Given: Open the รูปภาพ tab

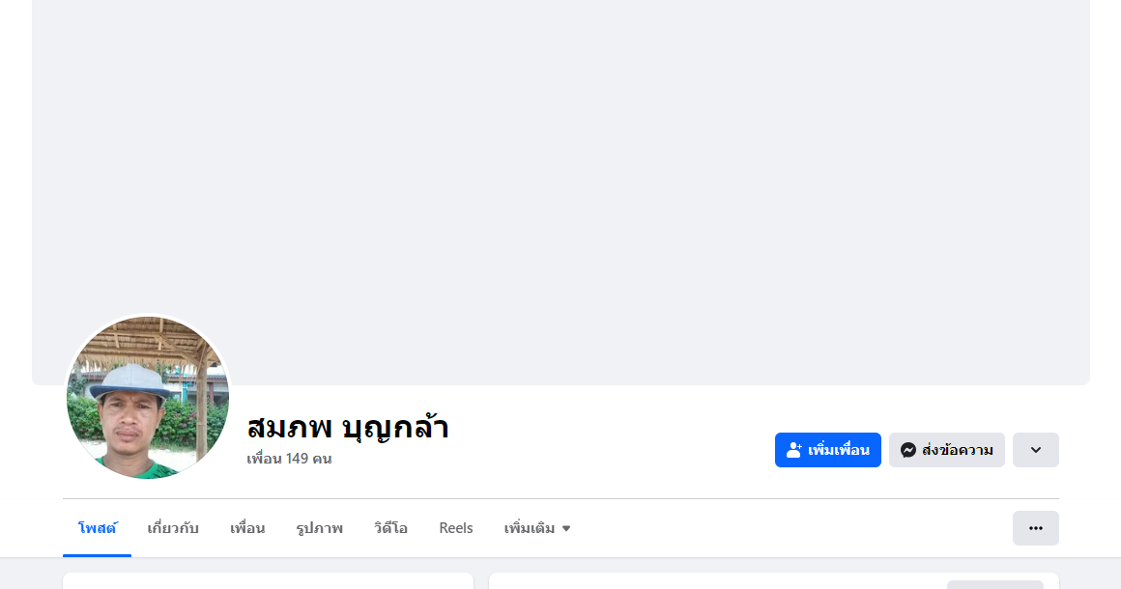Looking at the screenshot, I should (x=320, y=528).
